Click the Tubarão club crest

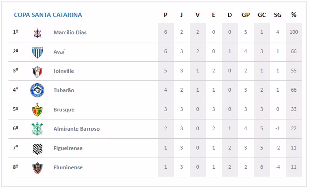pyautogui.click(x=38, y=90)
